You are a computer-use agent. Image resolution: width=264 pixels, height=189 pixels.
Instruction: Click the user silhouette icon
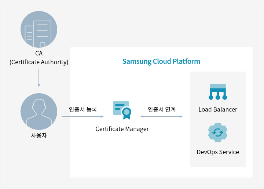click(39, 112)
